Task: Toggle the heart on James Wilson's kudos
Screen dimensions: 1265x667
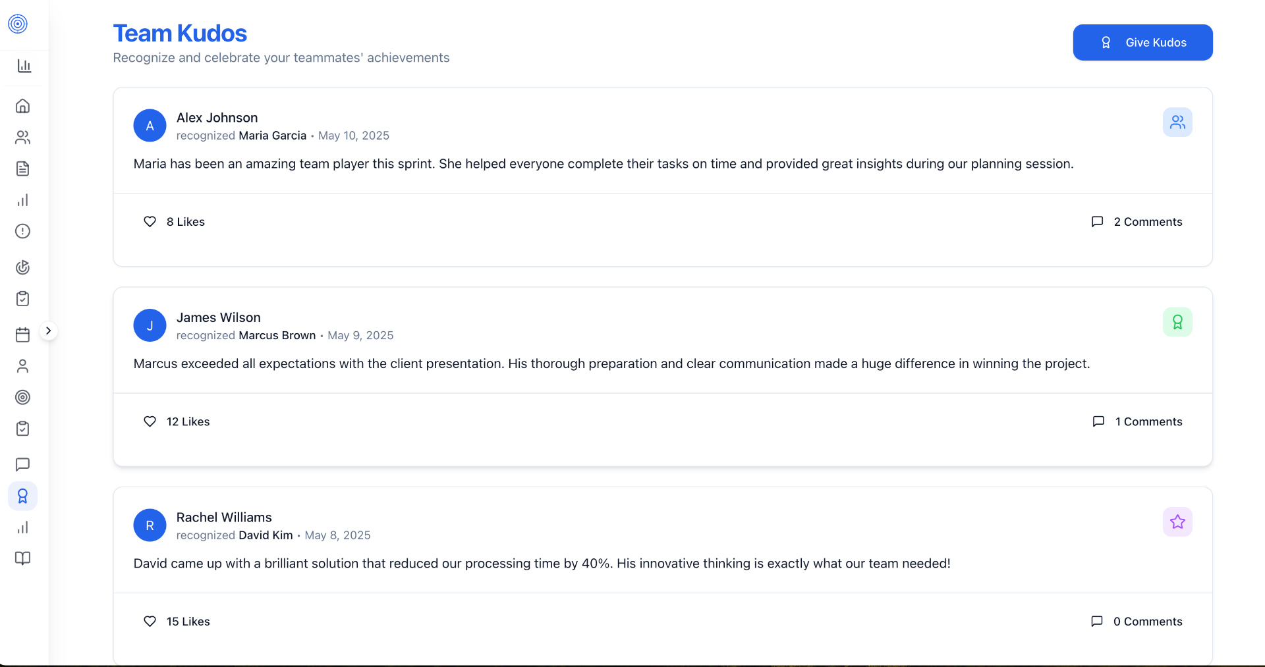Action: pyautogui.click(x=150, y=421)
